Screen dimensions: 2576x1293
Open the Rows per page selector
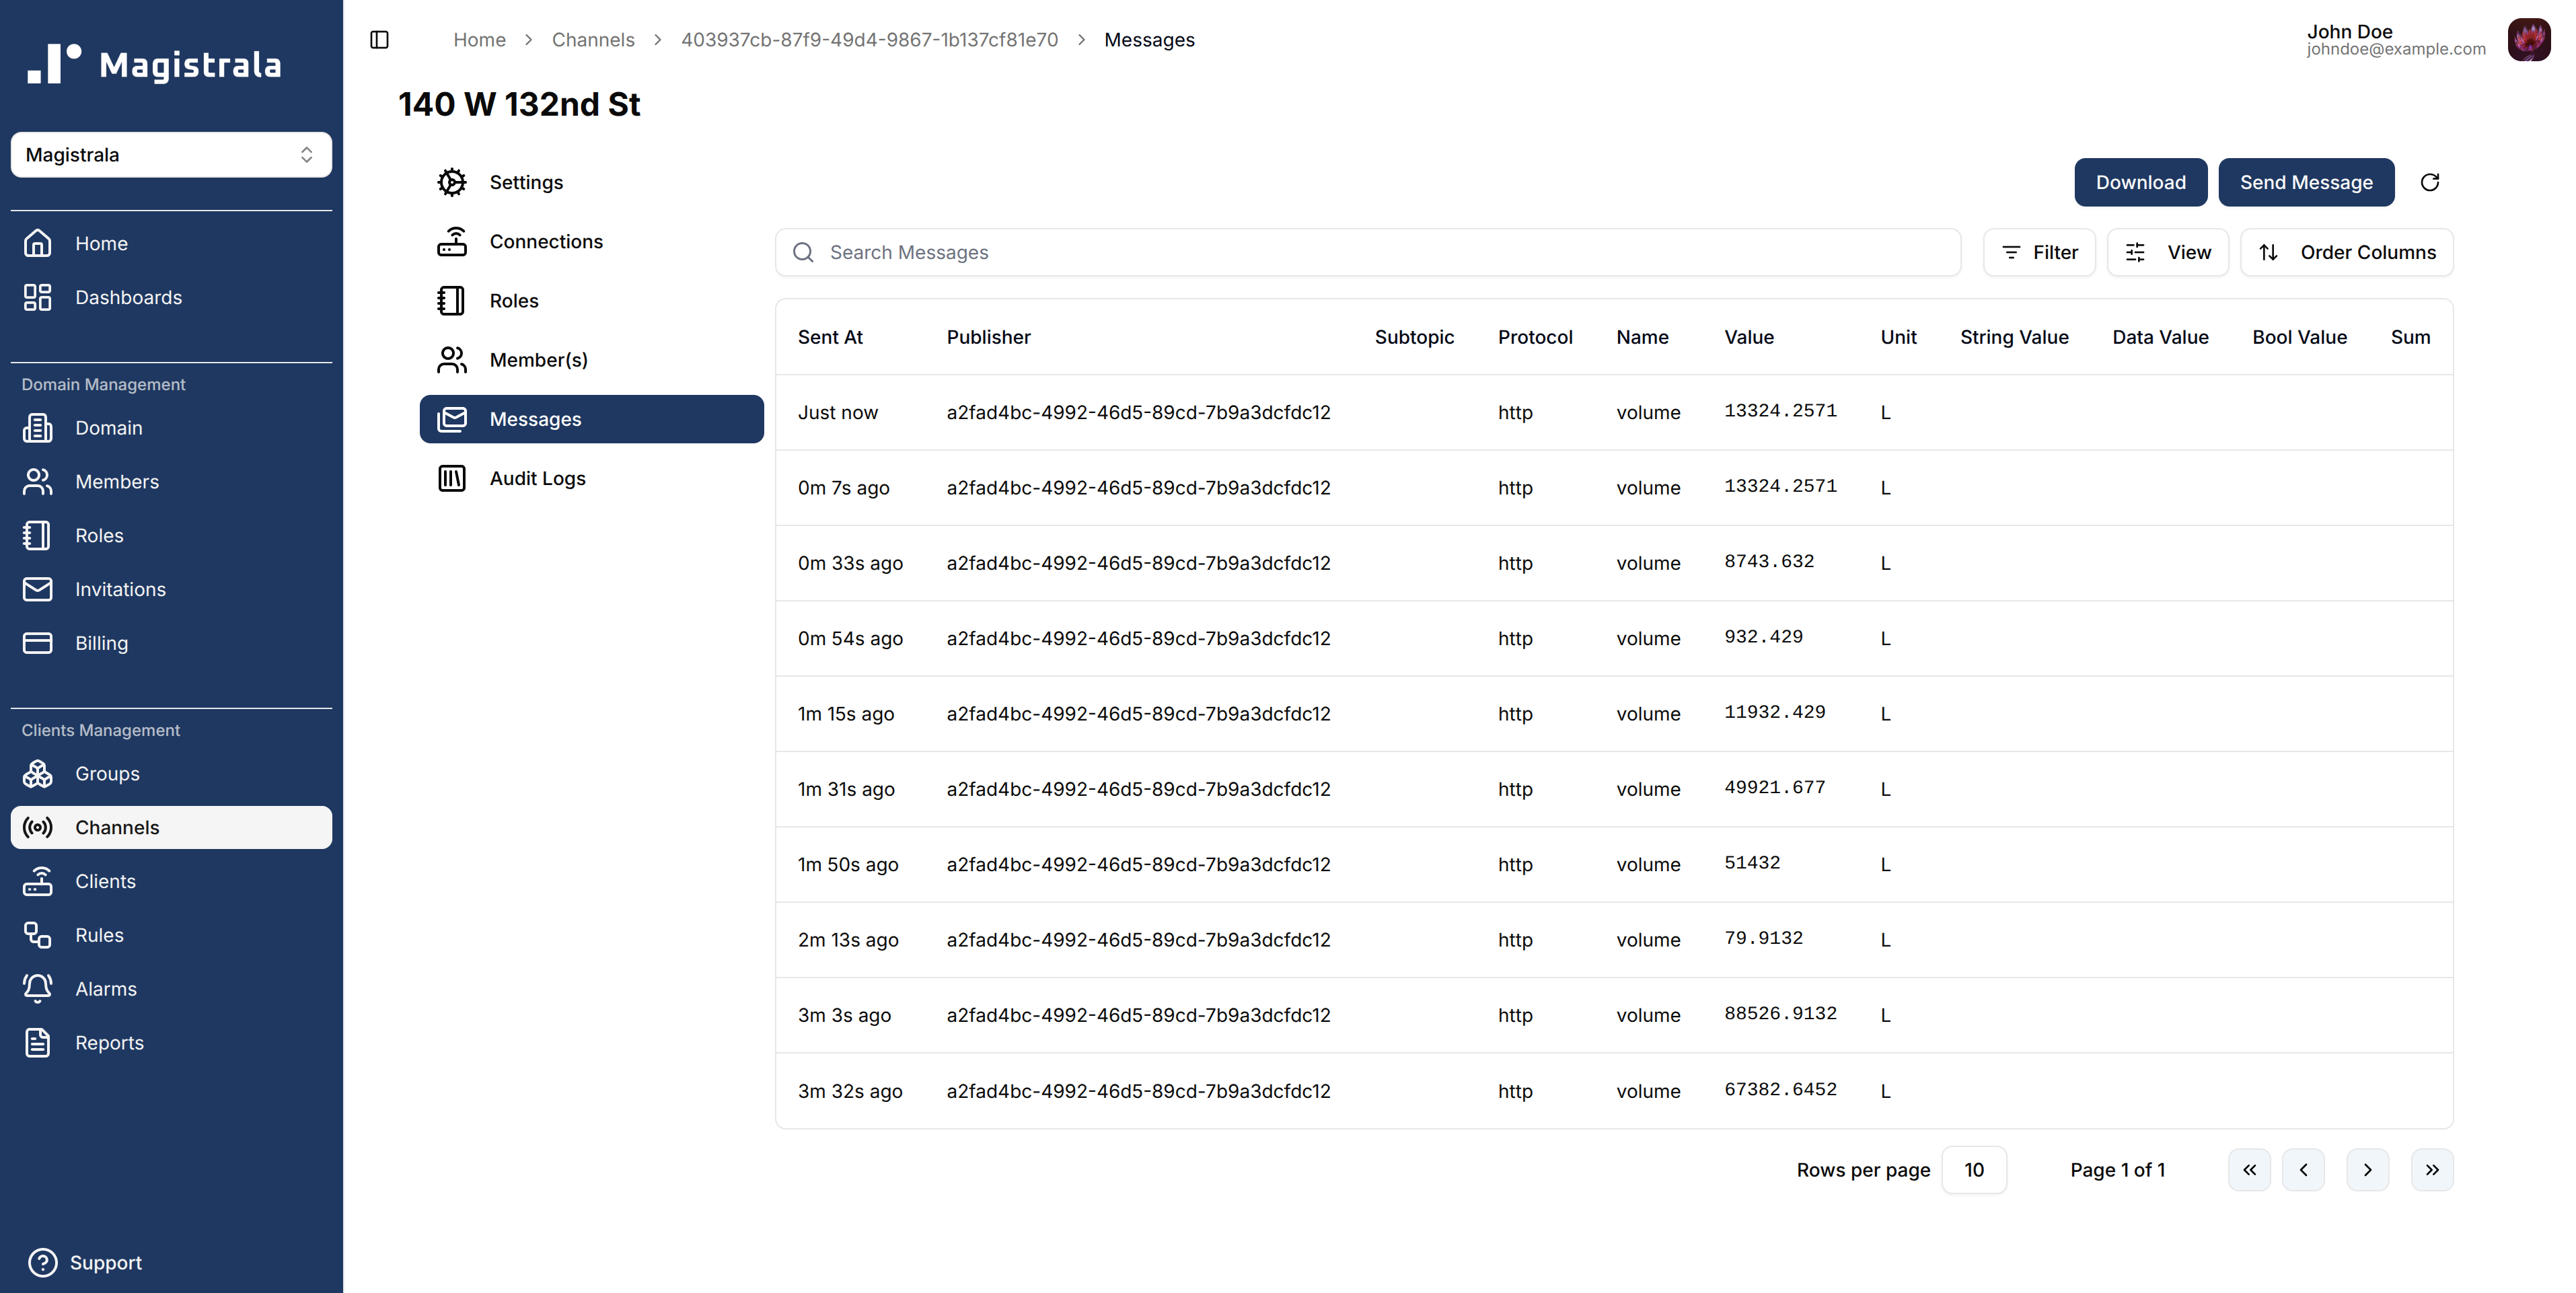click(1973, 1170)
